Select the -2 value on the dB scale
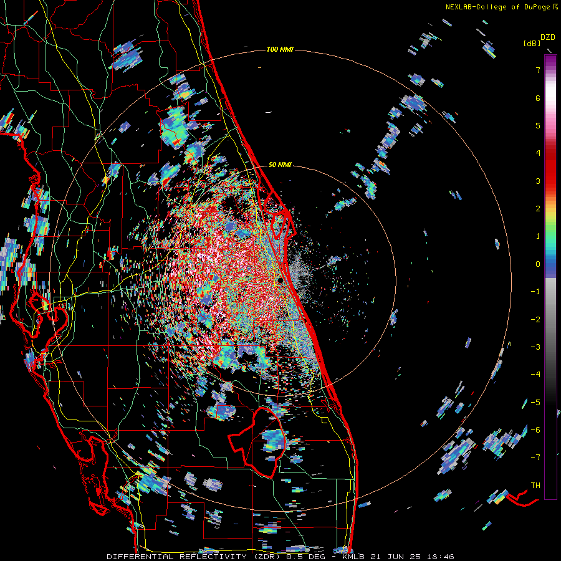 pos(535,319)
